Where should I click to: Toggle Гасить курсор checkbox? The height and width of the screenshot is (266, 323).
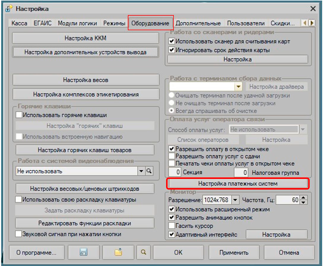[172, 226]
